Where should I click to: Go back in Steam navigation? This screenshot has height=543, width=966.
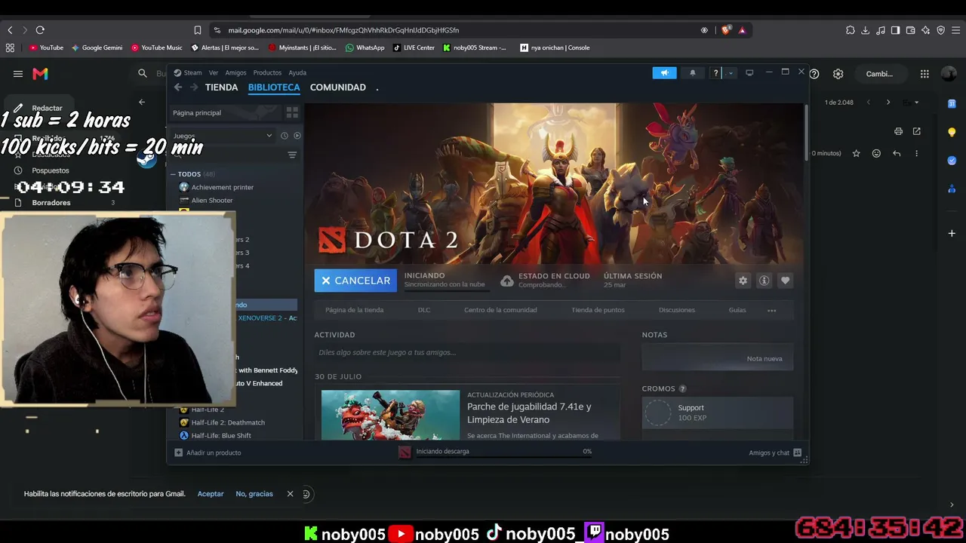click(178, 87)
